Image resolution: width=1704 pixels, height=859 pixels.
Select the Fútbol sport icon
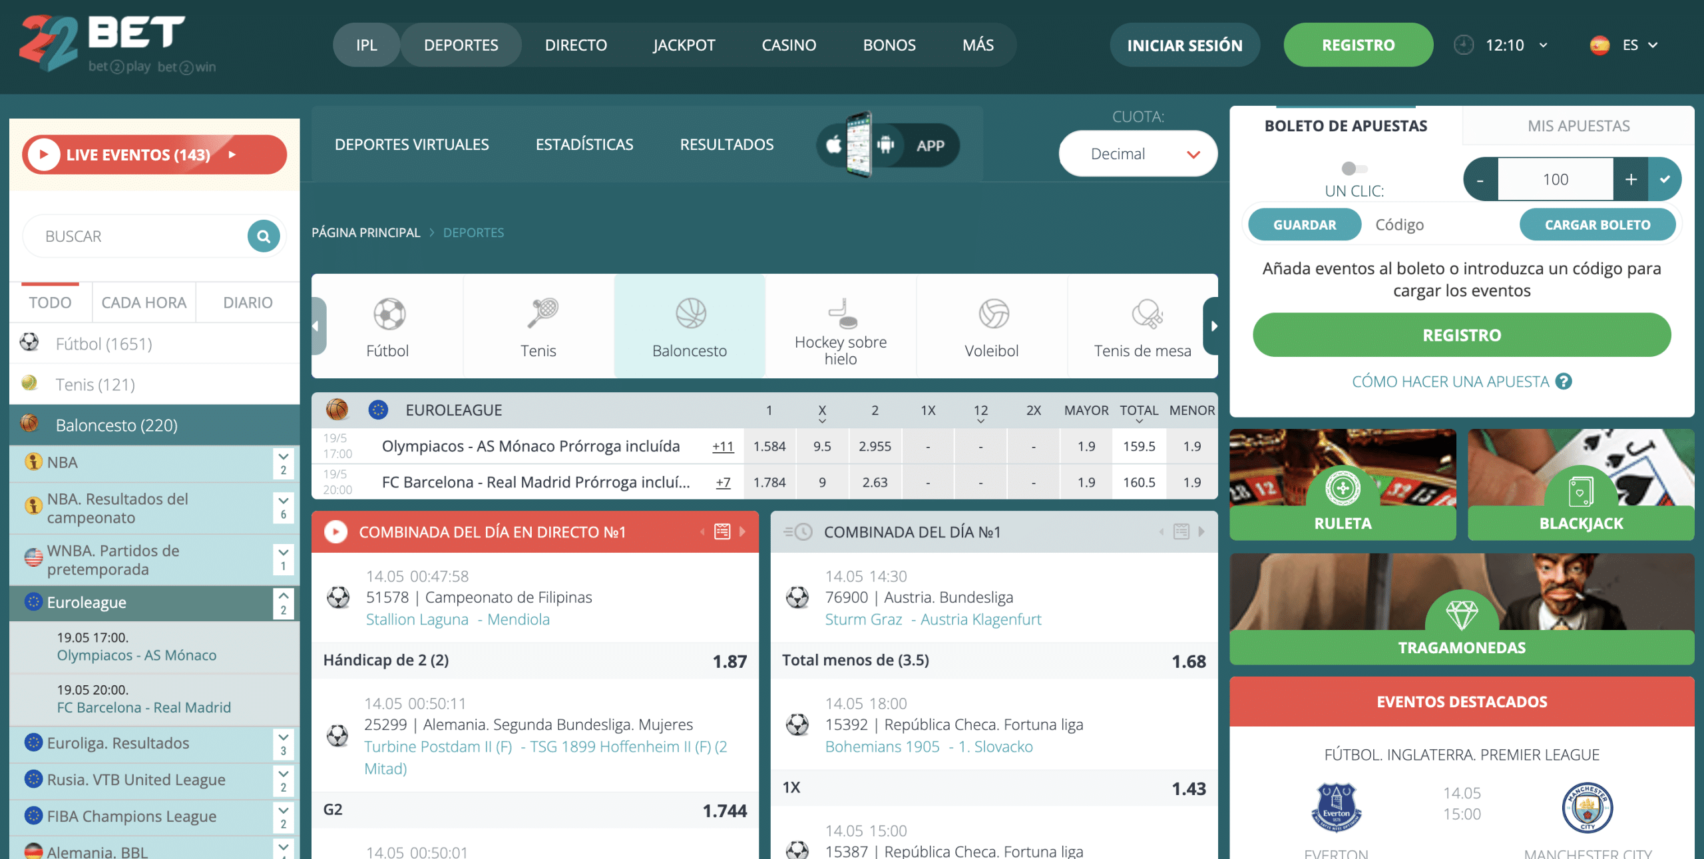click(x=389, y=314)
